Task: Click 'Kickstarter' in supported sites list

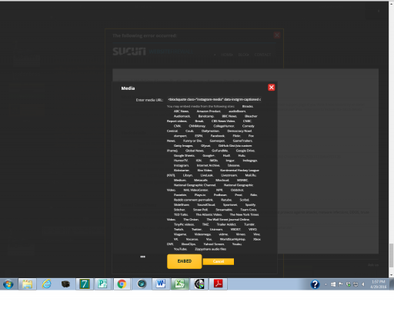Action: coord(182,171)
